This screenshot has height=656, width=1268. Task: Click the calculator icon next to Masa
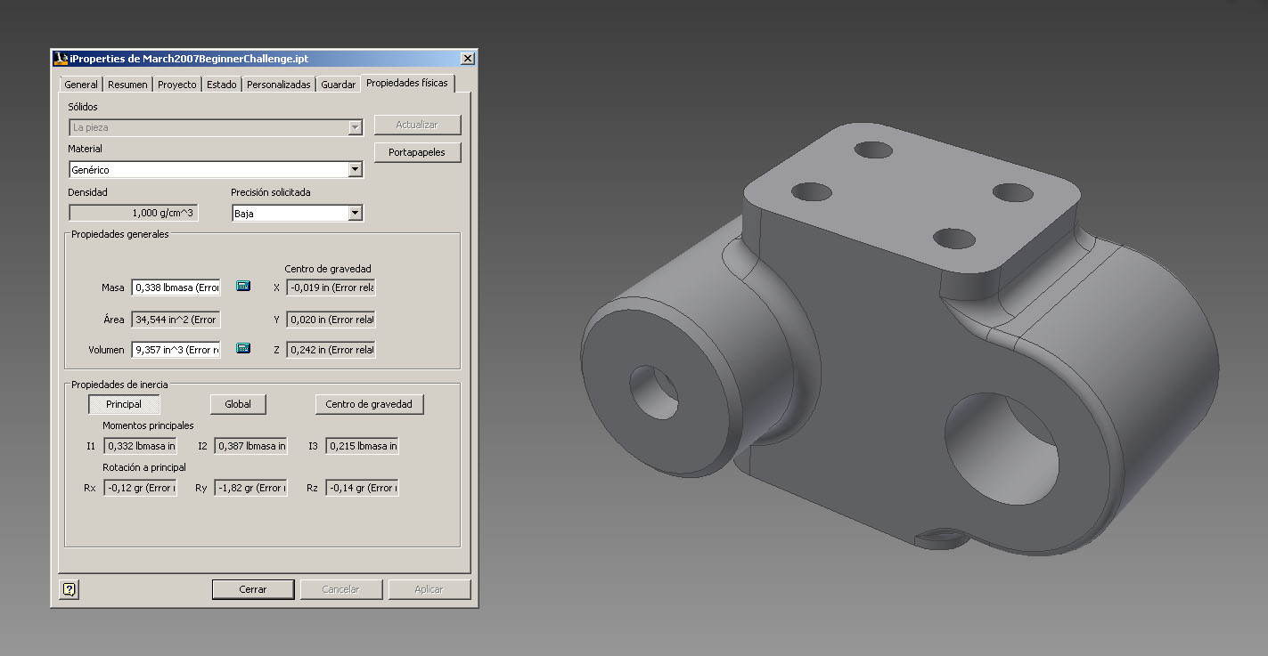[242, 287]
